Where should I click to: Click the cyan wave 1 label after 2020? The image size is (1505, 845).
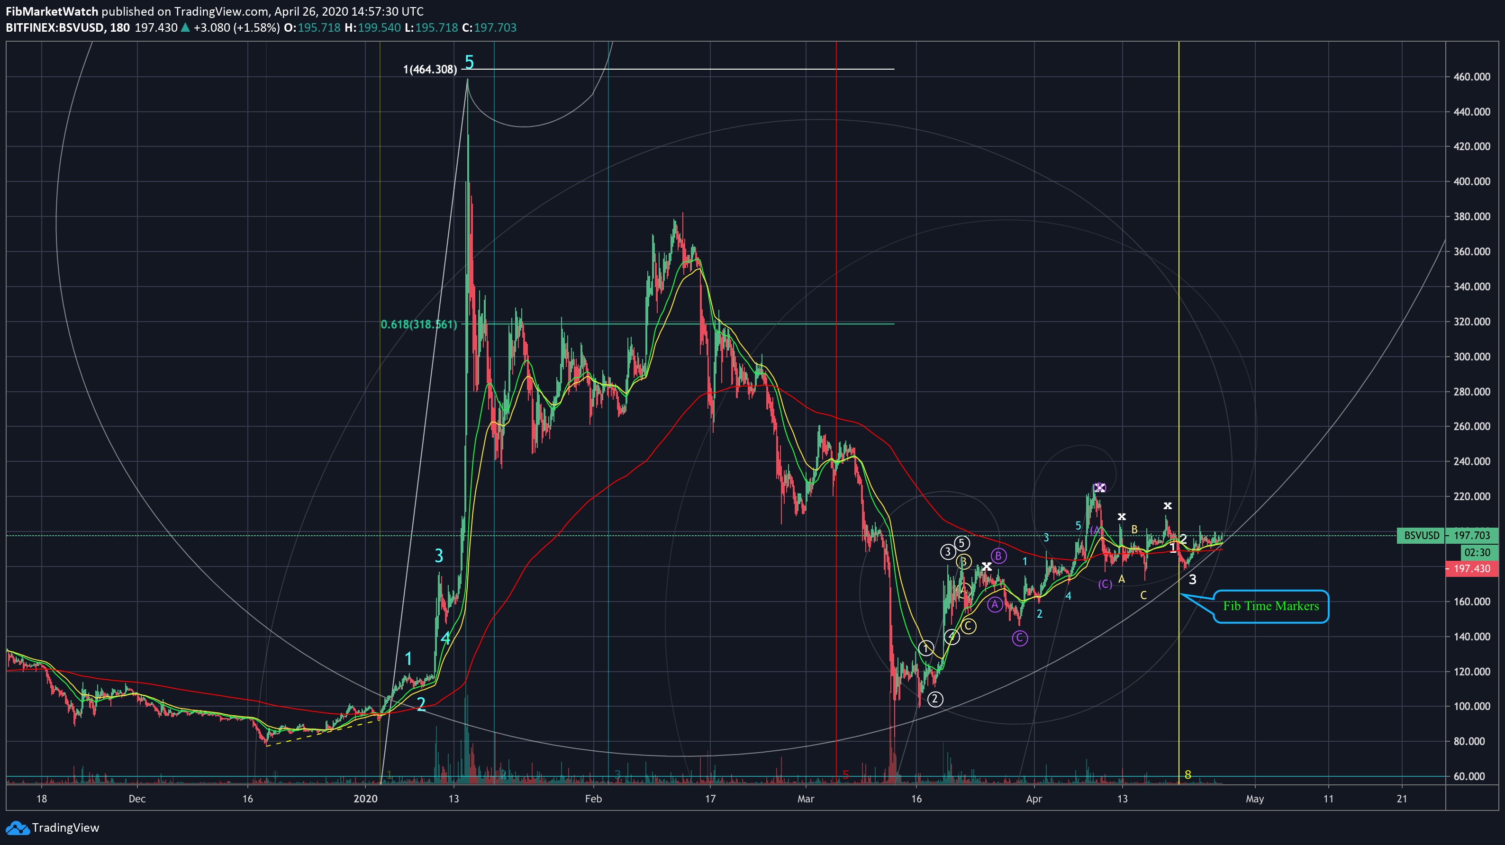(x=408, y=659)
